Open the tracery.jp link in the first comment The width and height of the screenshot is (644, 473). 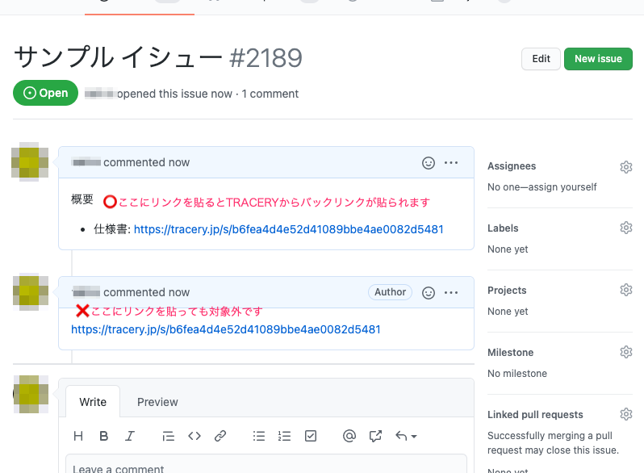(x=289, y=229)
